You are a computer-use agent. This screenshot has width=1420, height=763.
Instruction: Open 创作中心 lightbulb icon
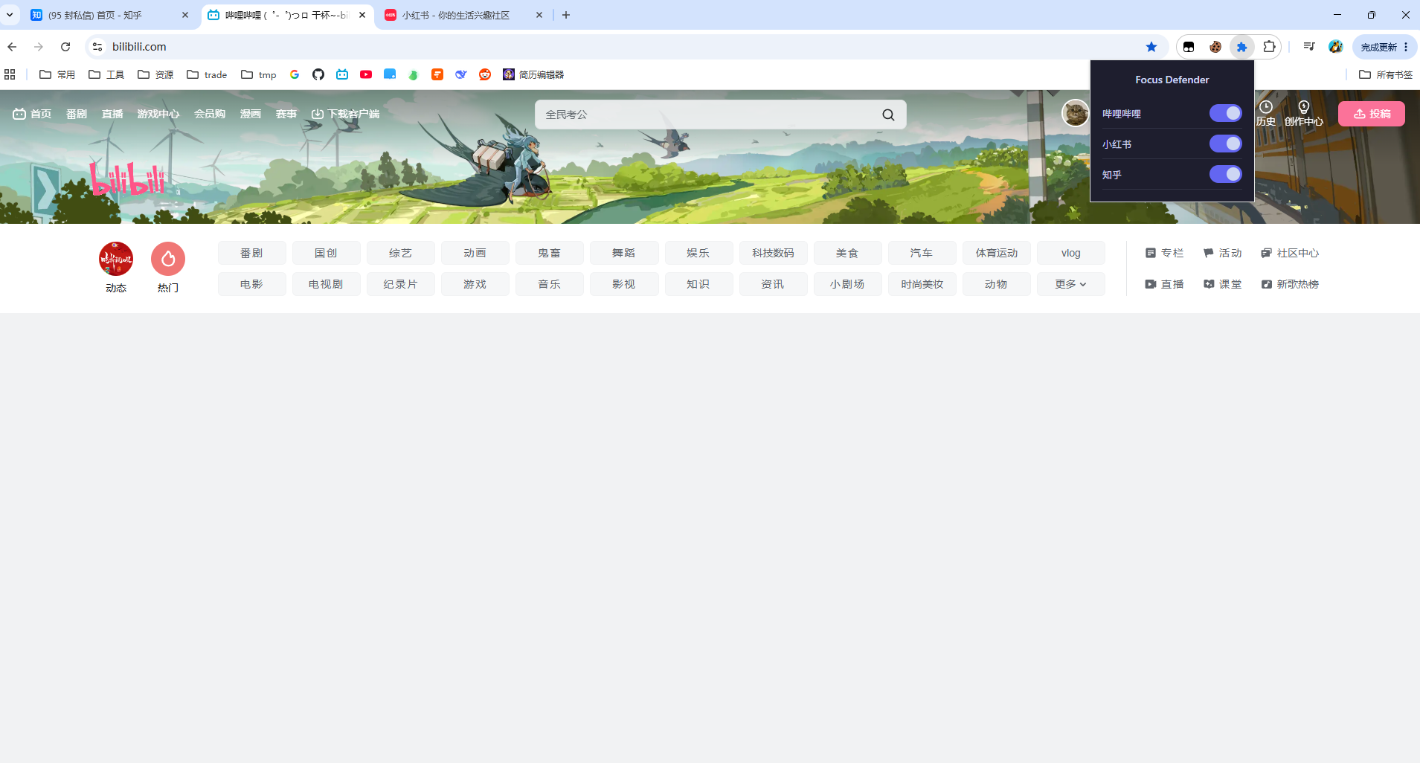coord(1303,107)
